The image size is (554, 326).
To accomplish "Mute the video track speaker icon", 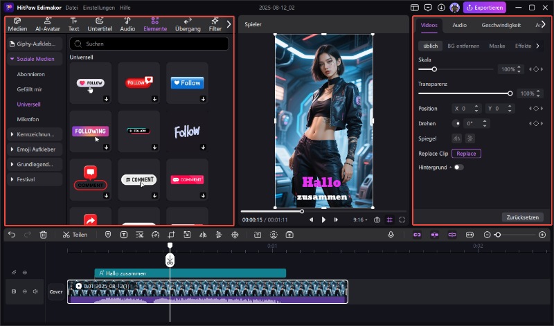I will coord(35,291).
